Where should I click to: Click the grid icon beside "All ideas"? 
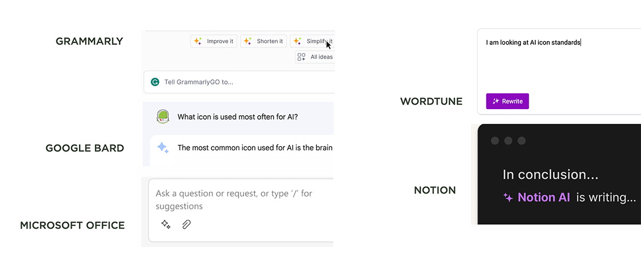click(x=301, y=57)
